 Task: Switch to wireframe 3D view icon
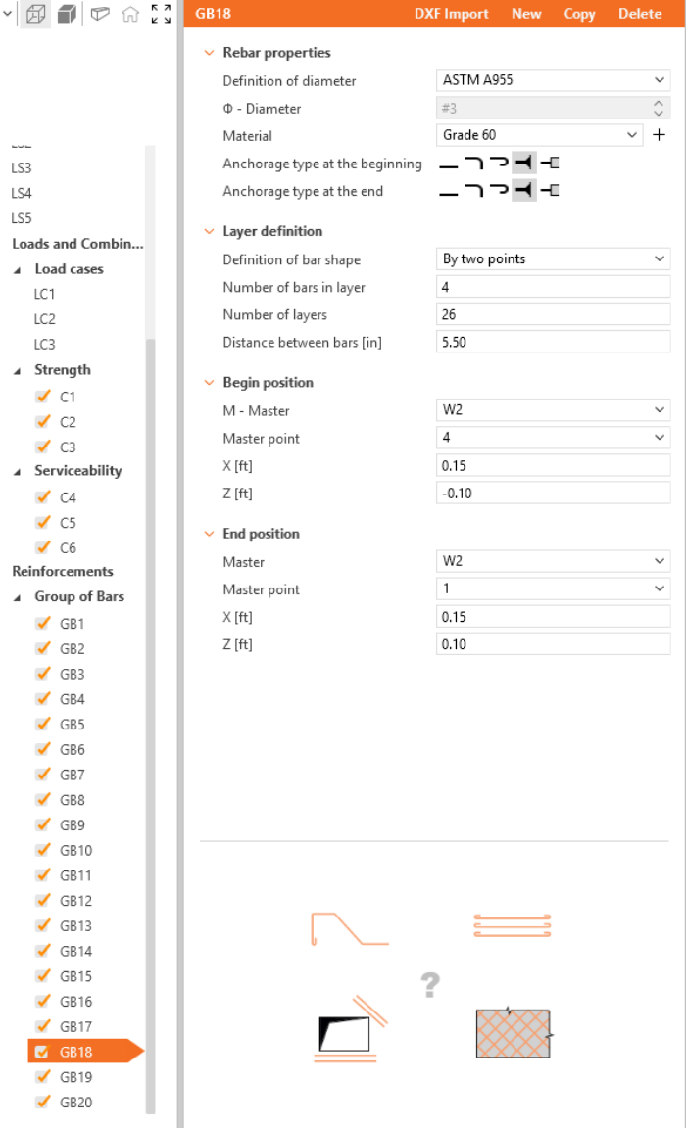click(x=35, y=15)
